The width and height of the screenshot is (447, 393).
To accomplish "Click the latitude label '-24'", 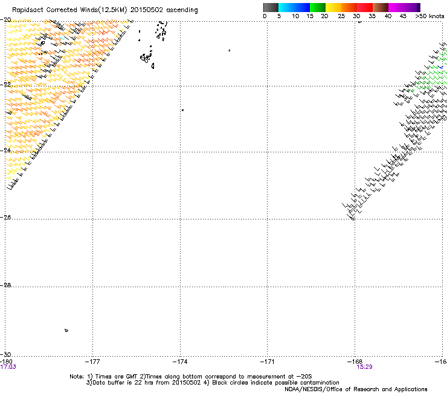I will (x=5, y=150).
